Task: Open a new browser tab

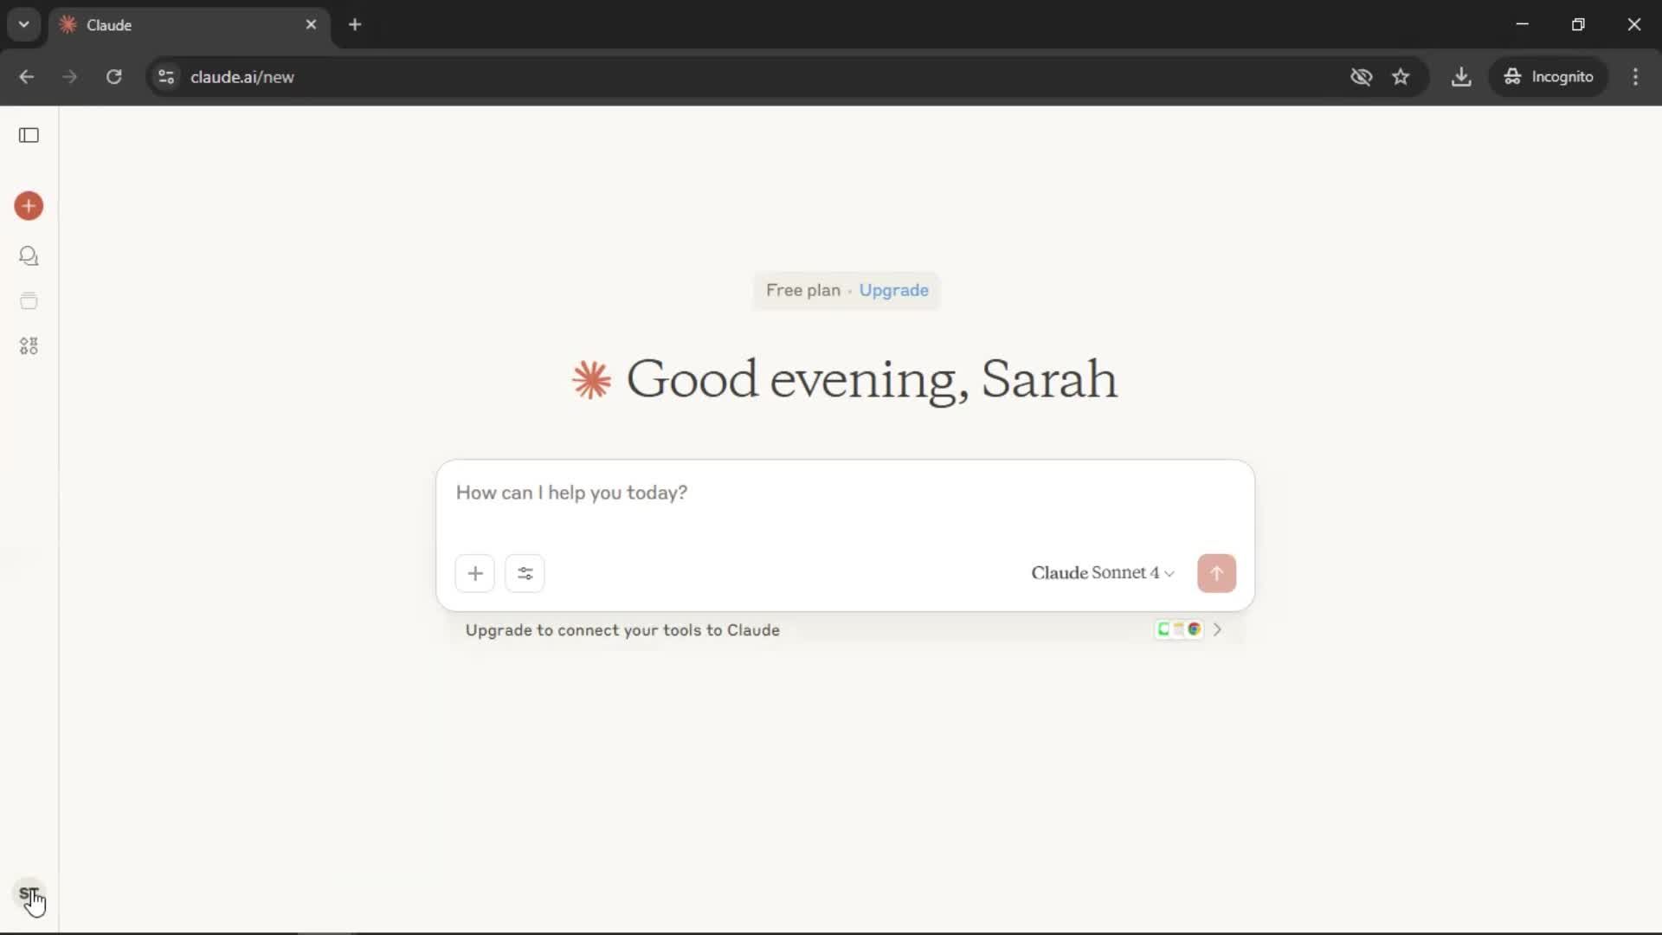Action: pyautogui.click(x=355, y=25)
